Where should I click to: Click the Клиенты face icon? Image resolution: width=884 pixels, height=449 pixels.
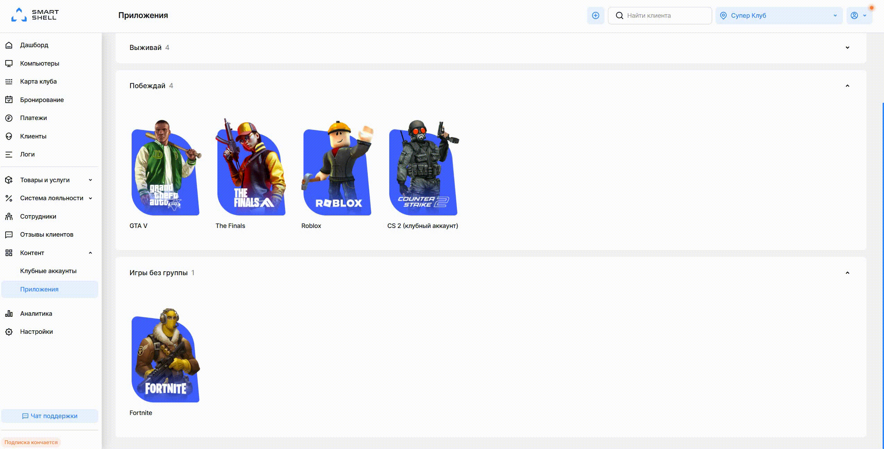tap(9, 136)
